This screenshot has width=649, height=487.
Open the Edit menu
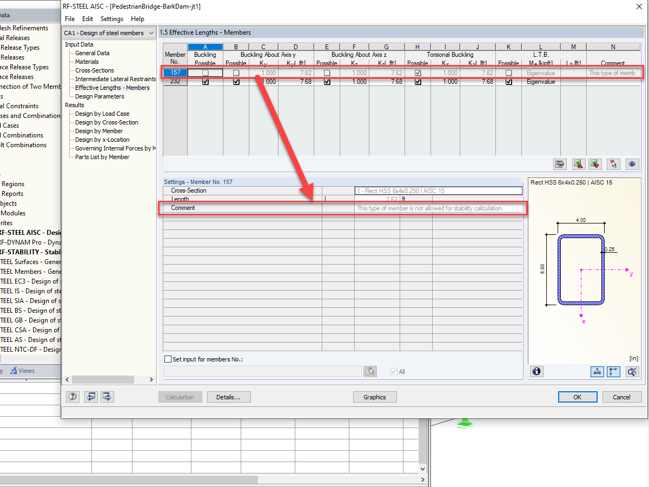(87, 18)
